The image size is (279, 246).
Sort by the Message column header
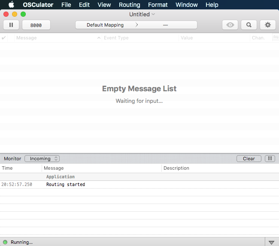pyautogui.click(x=56, y=38)
